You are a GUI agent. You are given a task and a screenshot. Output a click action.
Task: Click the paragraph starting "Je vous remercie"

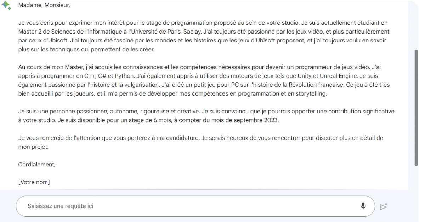(201, 142)
